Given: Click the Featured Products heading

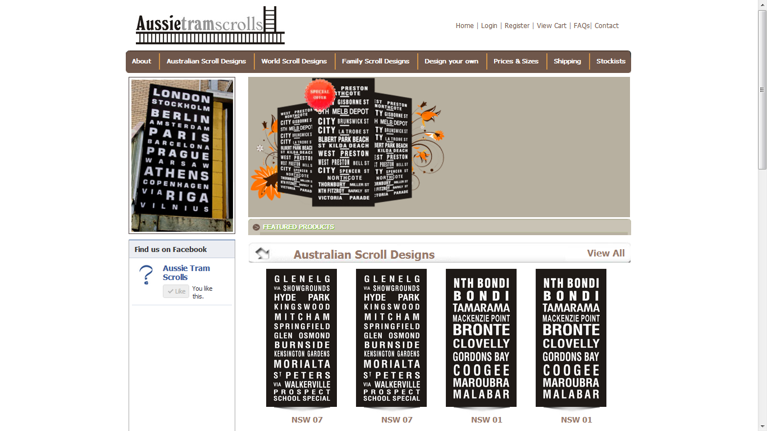Looking at the screenshot, I should [299, 227].
